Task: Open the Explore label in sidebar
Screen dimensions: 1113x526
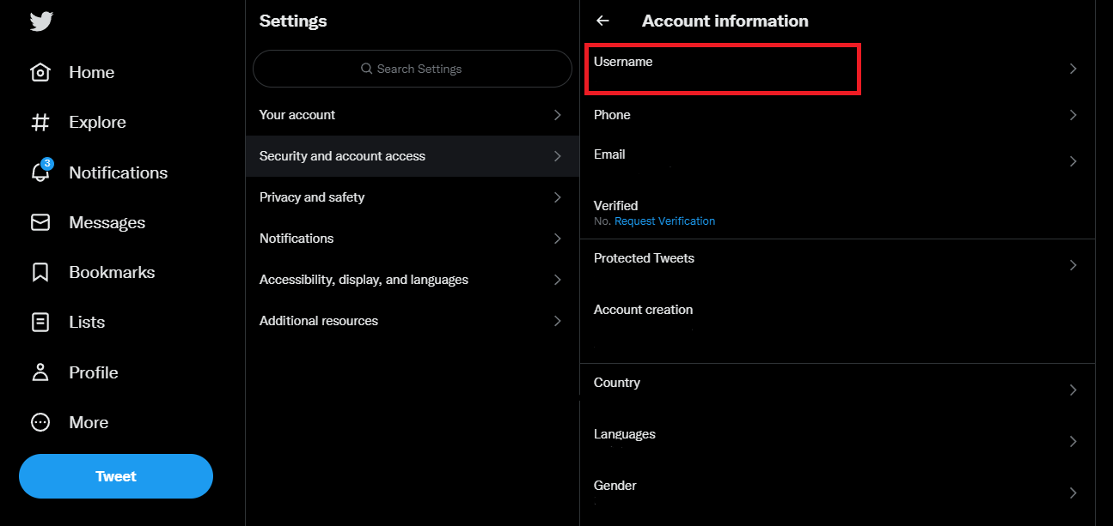Action: pos(97,123)
